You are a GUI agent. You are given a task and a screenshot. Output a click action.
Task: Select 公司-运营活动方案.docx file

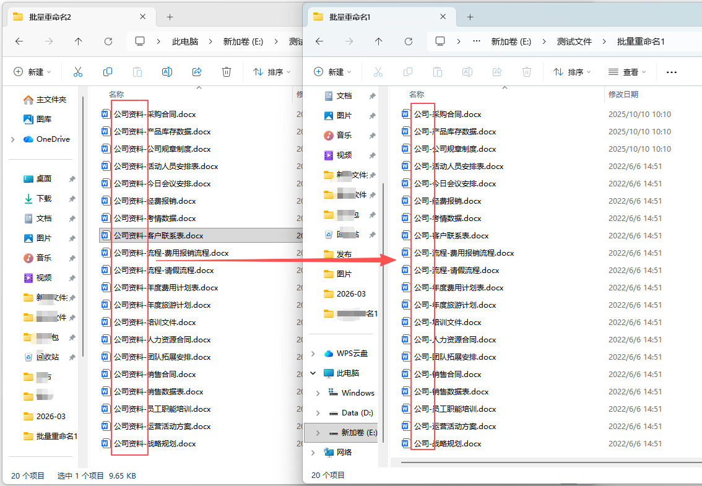[455, 427]
